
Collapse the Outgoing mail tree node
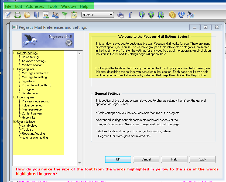(x=15, y=69)
